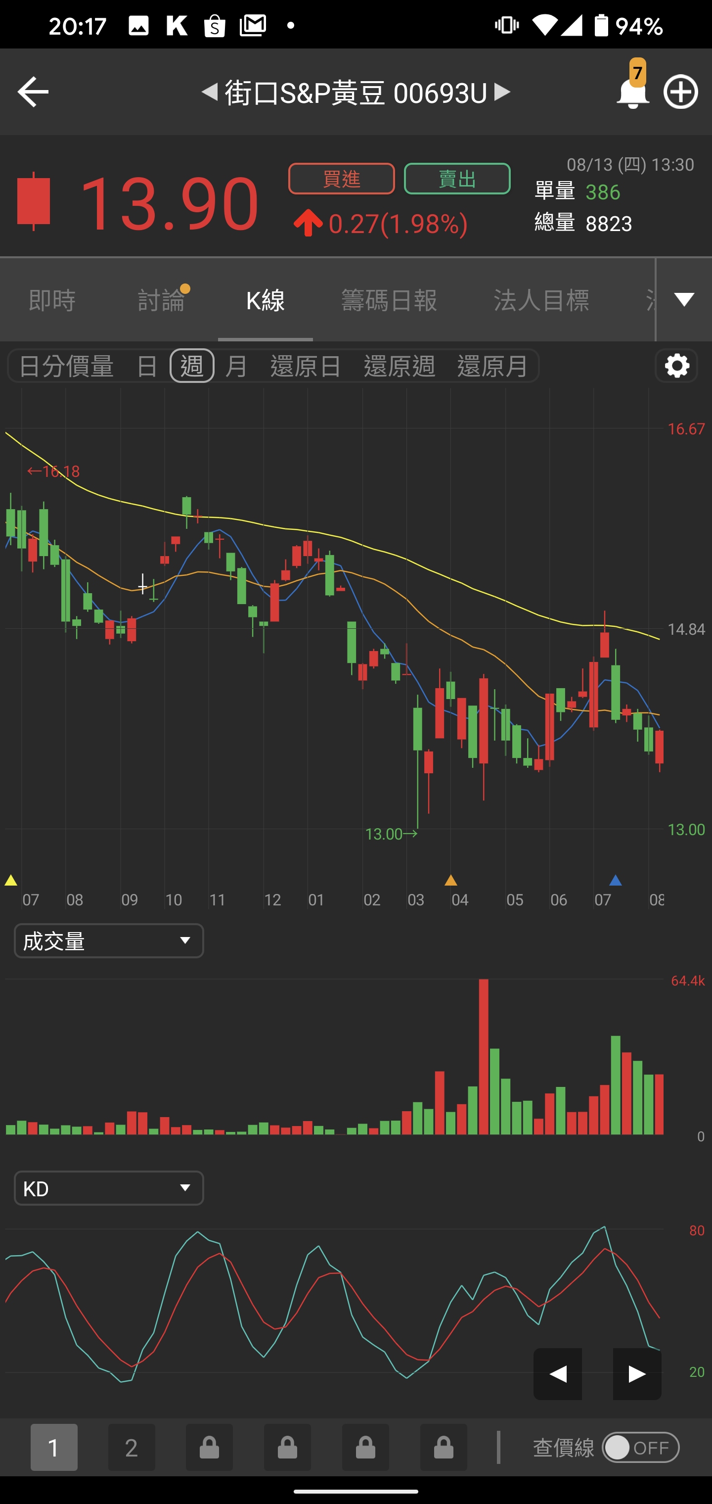
Task: Open the KD indicator dropdown
Action: [109, 1188]
